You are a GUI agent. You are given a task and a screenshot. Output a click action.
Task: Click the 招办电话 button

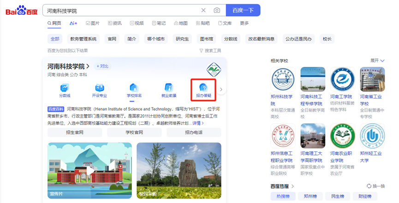pyautogui.click(x=194, y=132)
